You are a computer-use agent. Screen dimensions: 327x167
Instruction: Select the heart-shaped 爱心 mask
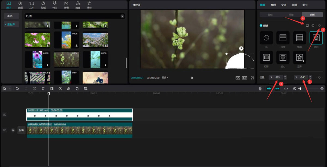click(x=283, y=57)
